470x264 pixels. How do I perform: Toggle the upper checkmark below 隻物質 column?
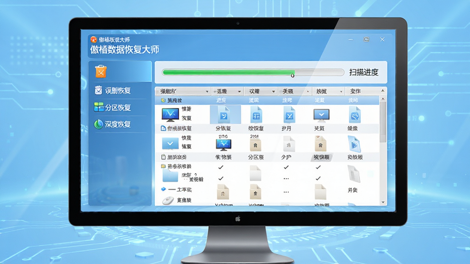(x=221, y=167)
